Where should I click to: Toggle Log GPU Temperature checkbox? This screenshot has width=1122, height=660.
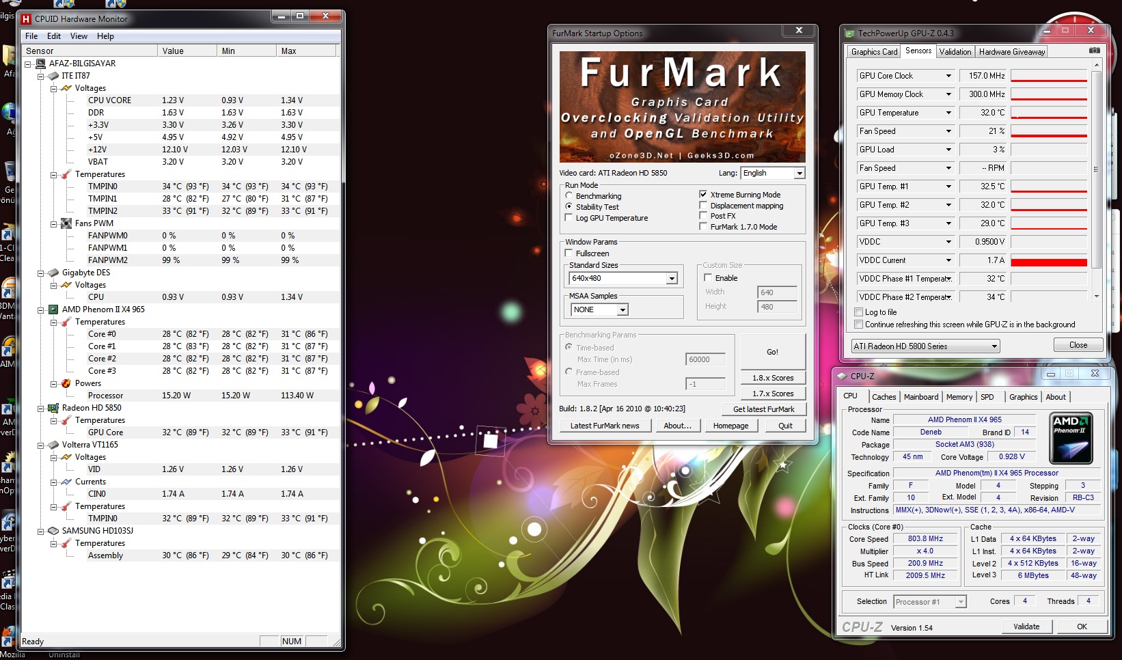pyautogui.click(x=569, y=218)
